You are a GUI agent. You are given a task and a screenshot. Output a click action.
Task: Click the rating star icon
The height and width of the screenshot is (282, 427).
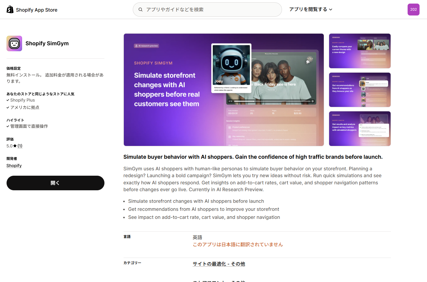[x=15, y=146]
